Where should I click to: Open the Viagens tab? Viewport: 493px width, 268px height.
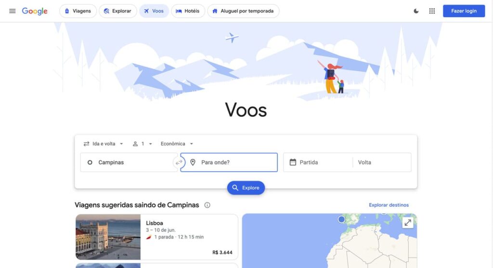[78, 11]
